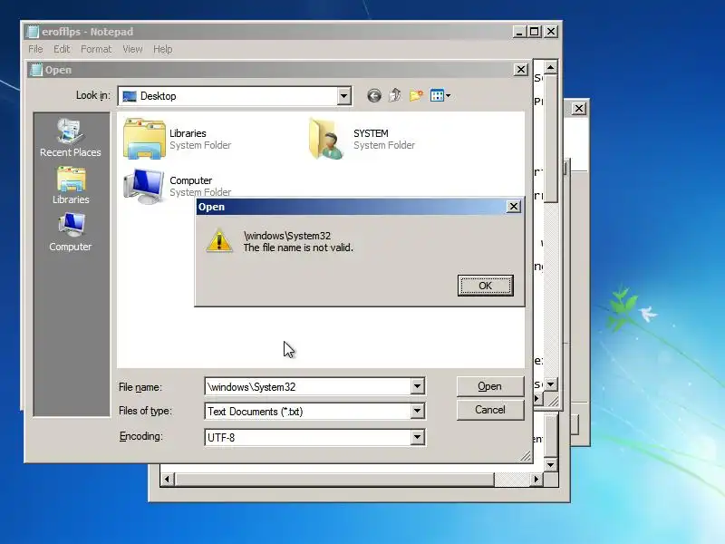Click the Open dialog resize grip
This screenshot has height=544, width=725.
tap(526, 456)
